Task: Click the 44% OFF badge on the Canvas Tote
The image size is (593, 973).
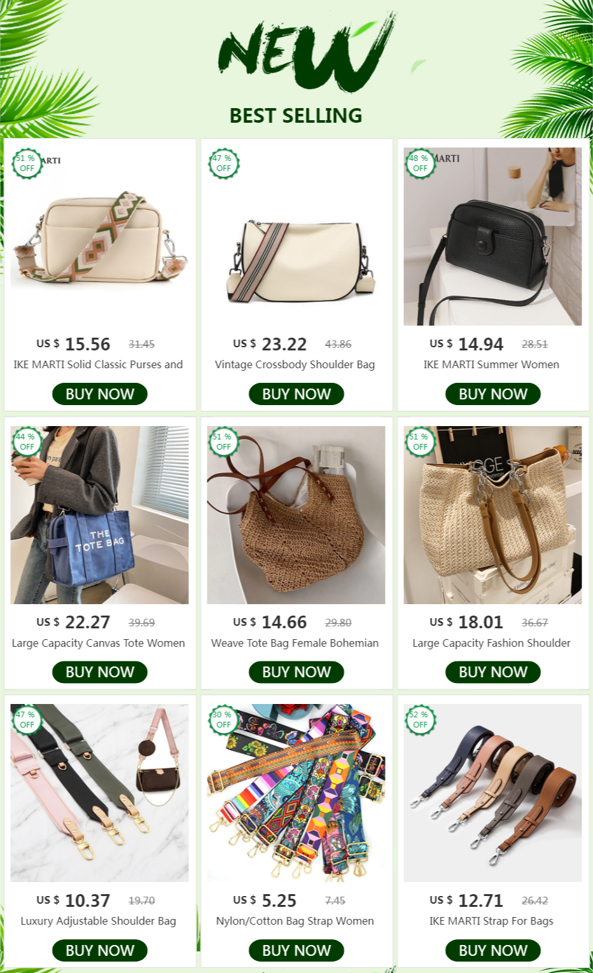Action: pos(27,441)
